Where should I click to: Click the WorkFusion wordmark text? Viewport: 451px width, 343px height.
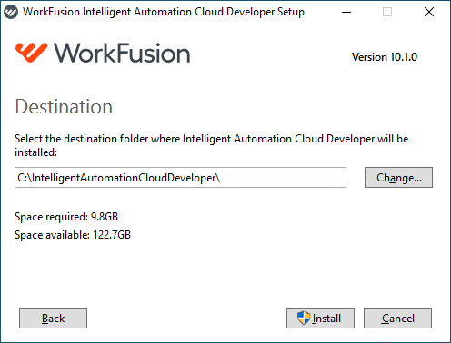(x=122, y=53)
